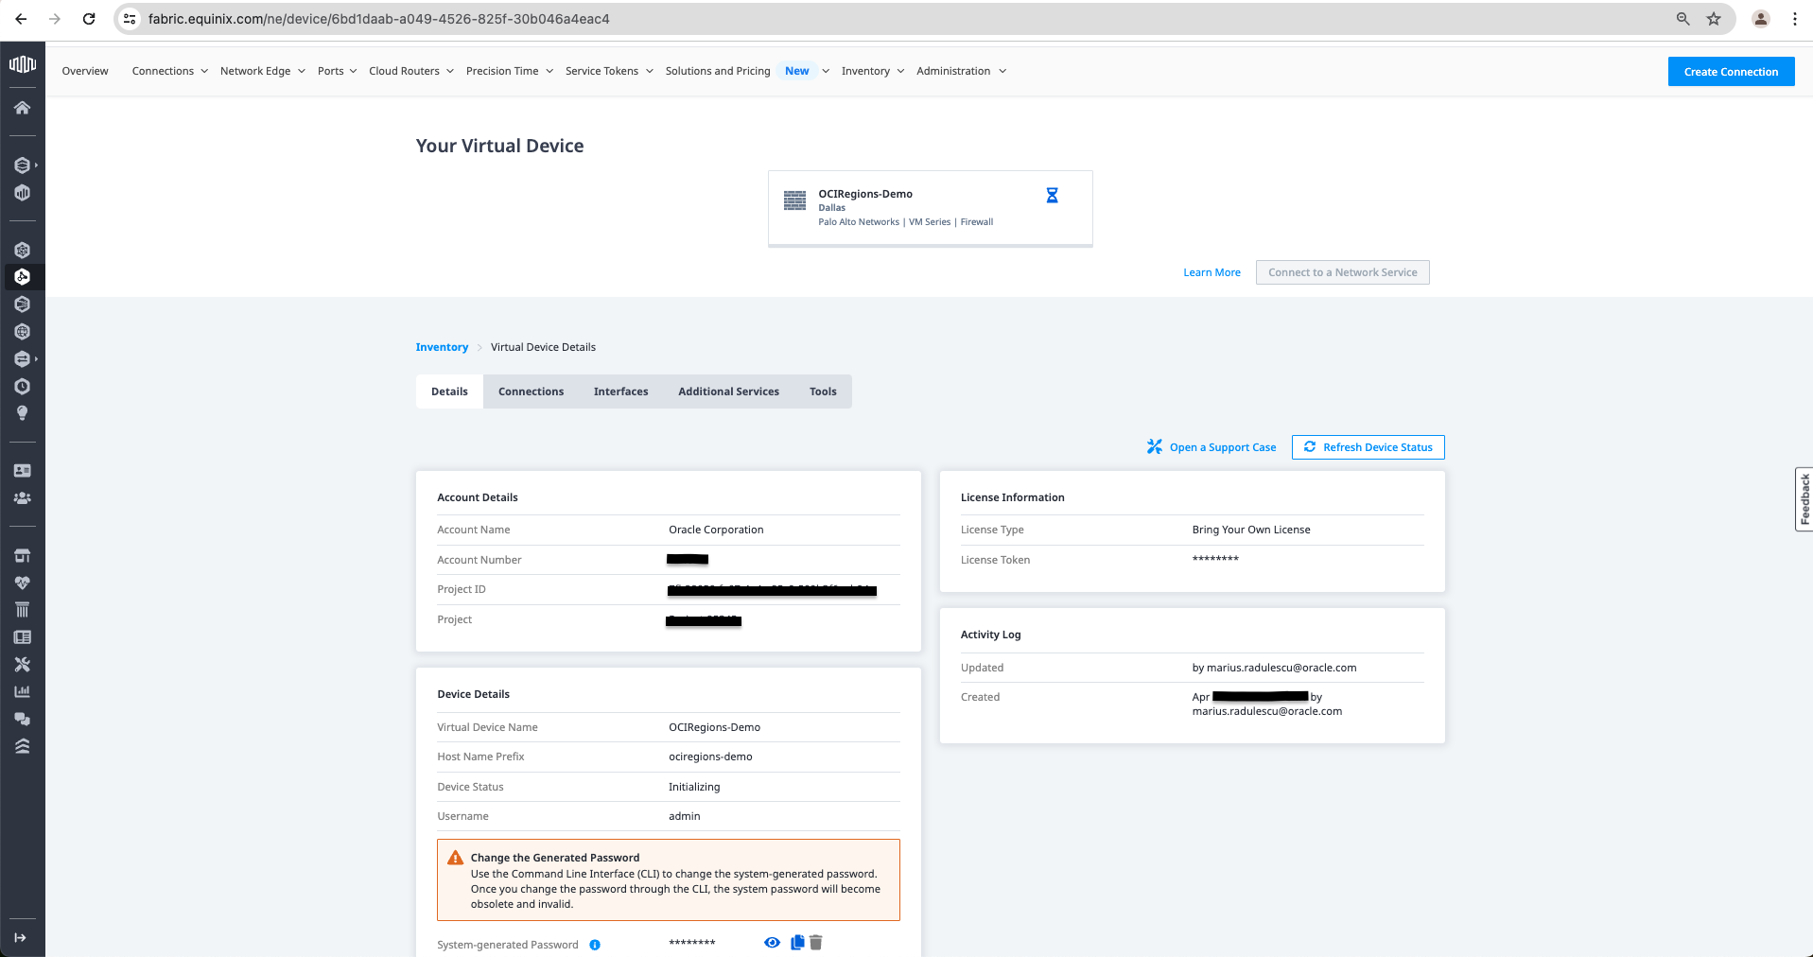Open the lightbulb icon in sidebar
1813x957 pixels.
coord(22,413)
